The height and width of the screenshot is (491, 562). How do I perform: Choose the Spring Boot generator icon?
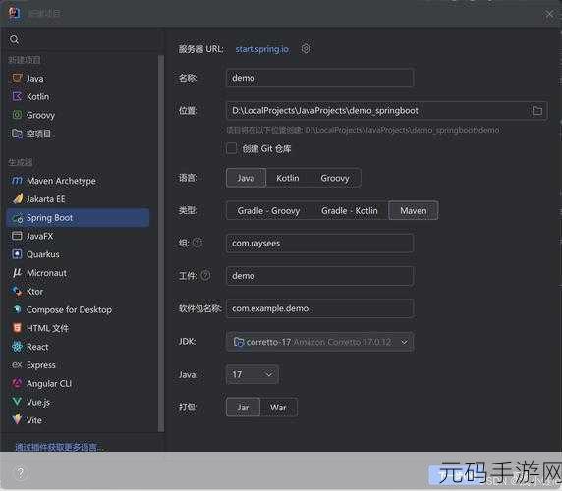pyautogui.click(x=17, y=218)
